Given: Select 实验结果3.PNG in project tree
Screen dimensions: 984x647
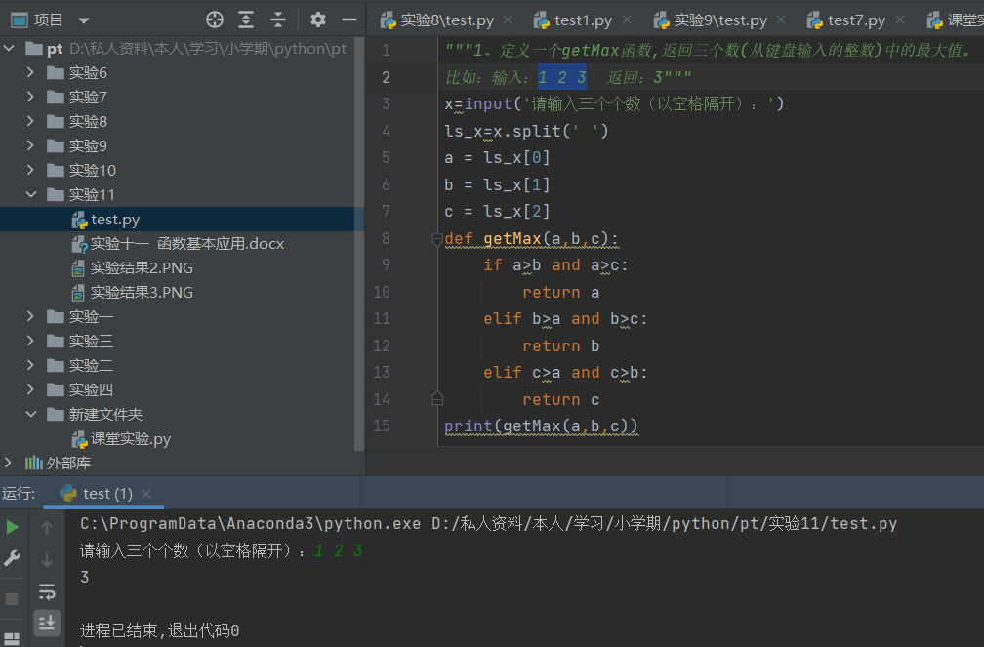Looking at the screenshot, I should point(142,293).
